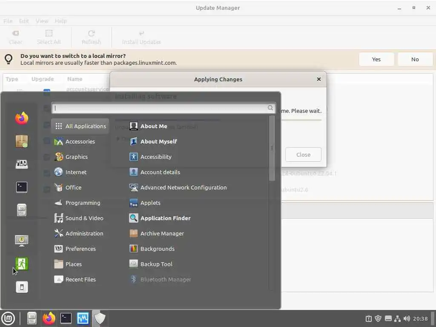The image size is (436, 327).
Task: Close the Applying Changes dialog with X
Action: (318, 79)
